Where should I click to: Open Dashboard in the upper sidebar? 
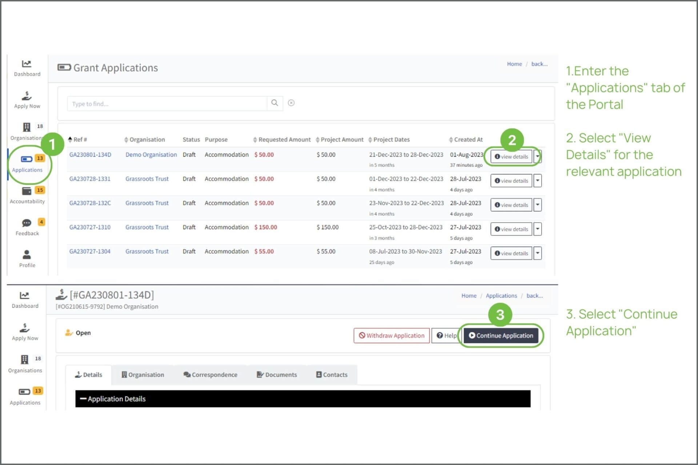coord(27,68)
